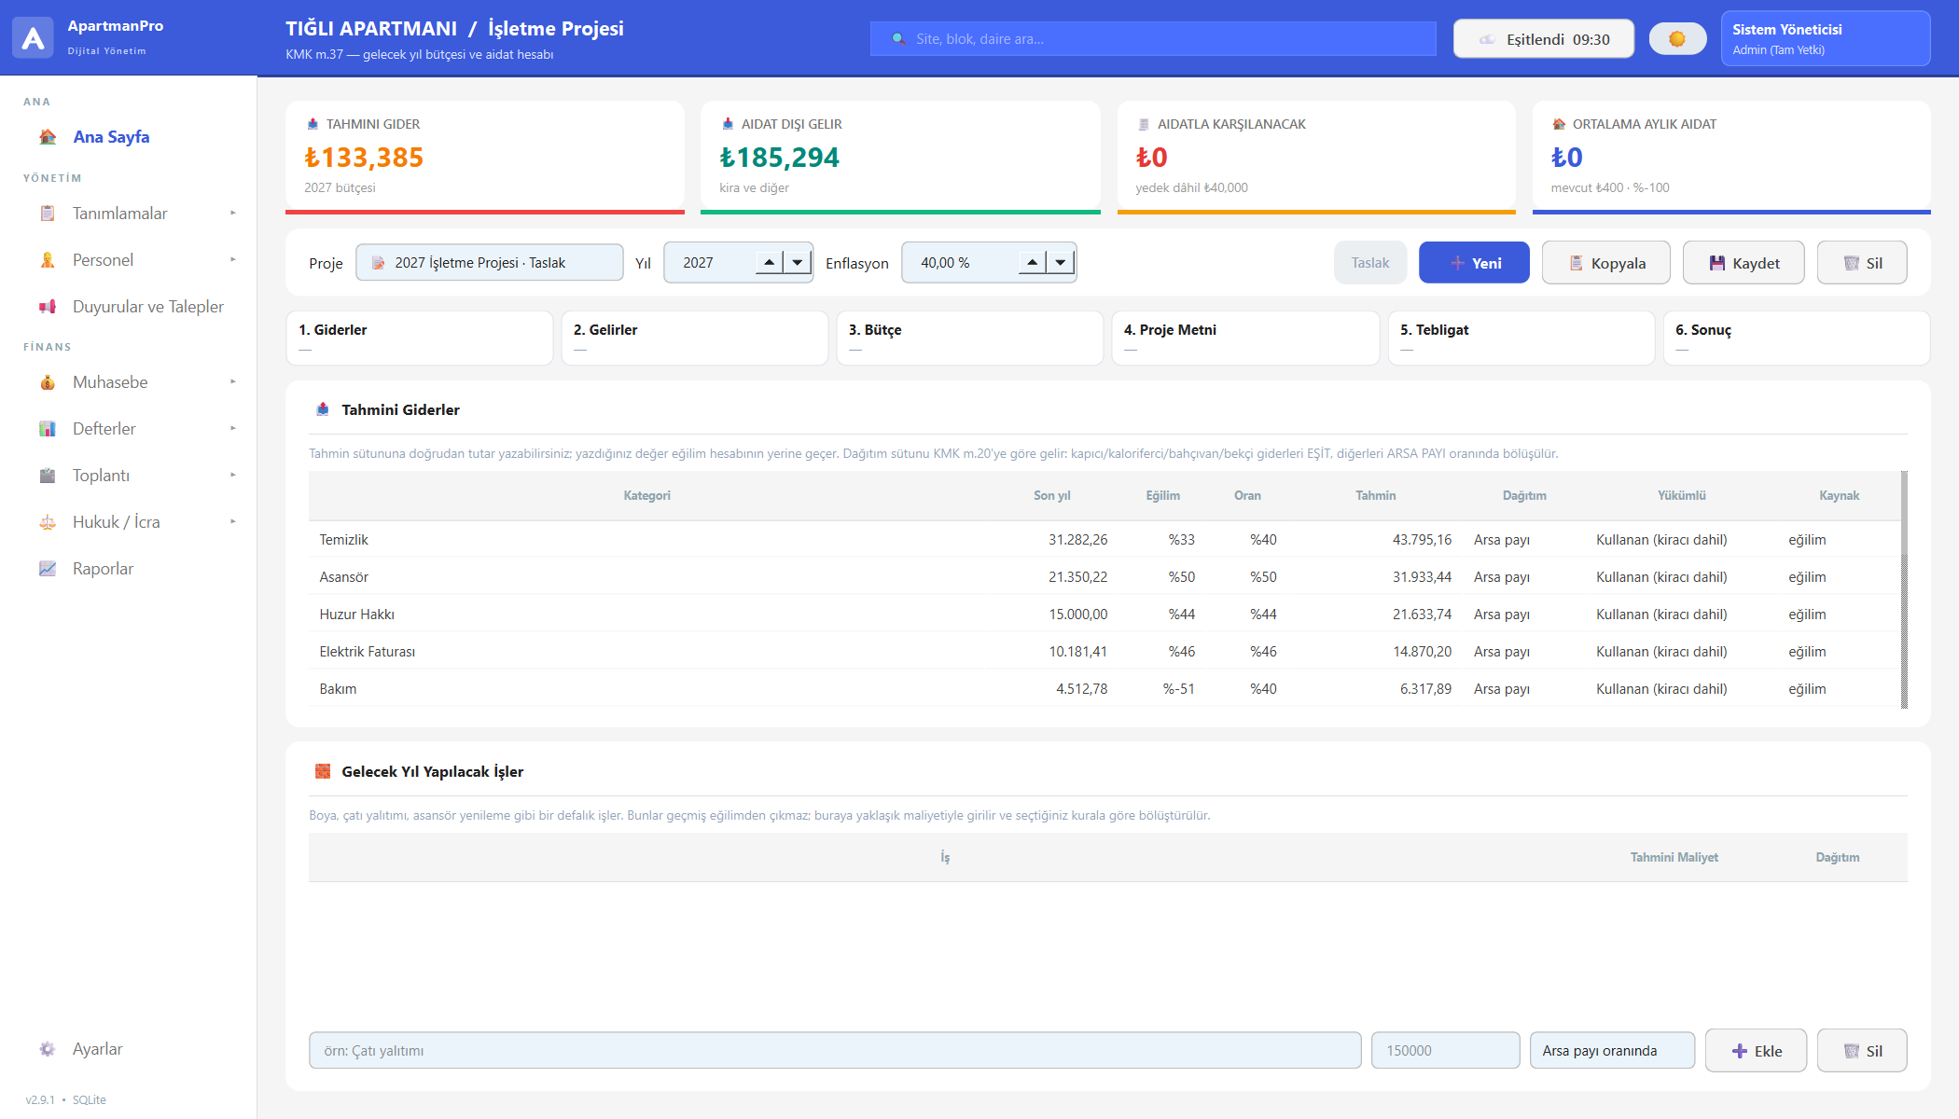Click the Sistem Yöneticisi user panel
This screenshot has height=1119, width=1959.
pyautogui.click(x=1826, y=38)
